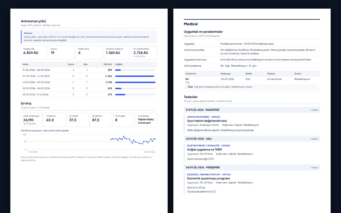Screen dimensions: 341x213
Task: Select the 24 EYLÜL 2026 · PERŞEMBE date header
Action: point(252,167)
